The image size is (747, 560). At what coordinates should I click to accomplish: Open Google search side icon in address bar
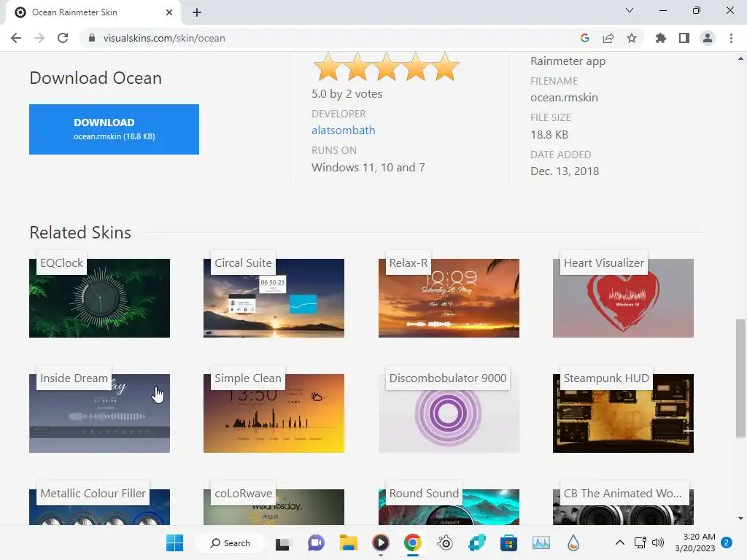click(x=585, y=38)
